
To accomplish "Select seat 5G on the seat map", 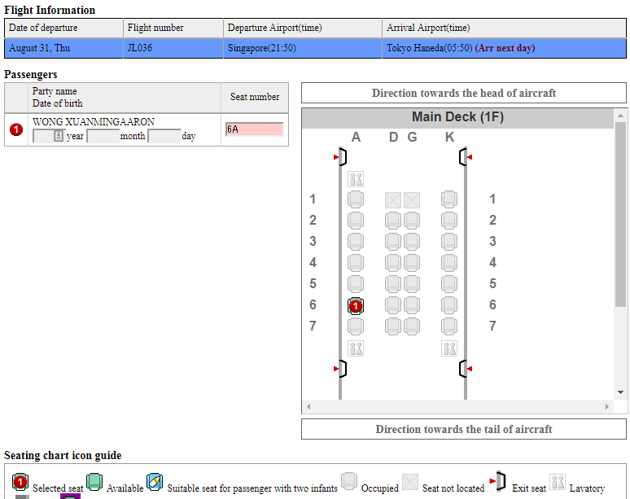I will 413,284.
